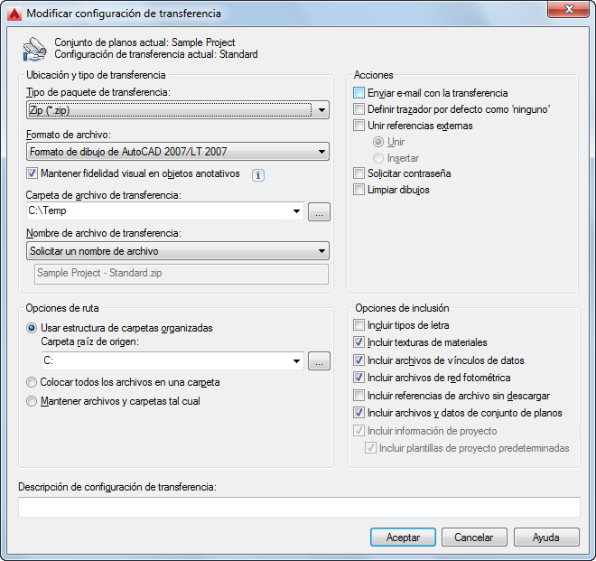
Task: Open the transfer file name dropdown
Action: pos(178,251)
